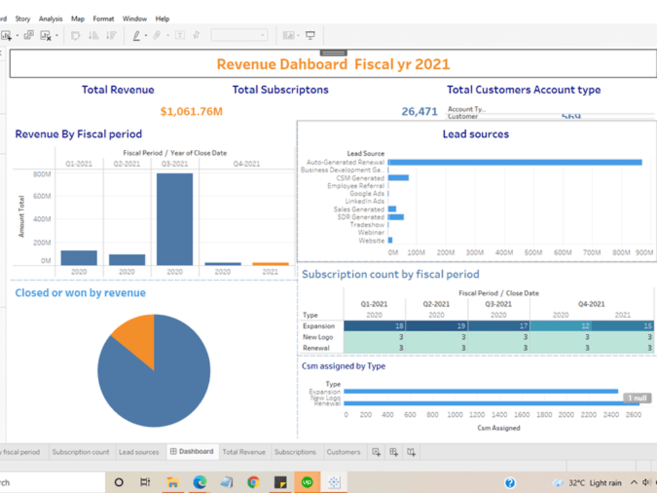The width and height of the screenshot is (657, 493).
Task: Expand the new worksheet dropdown arrow
Action: click(16, 35)
